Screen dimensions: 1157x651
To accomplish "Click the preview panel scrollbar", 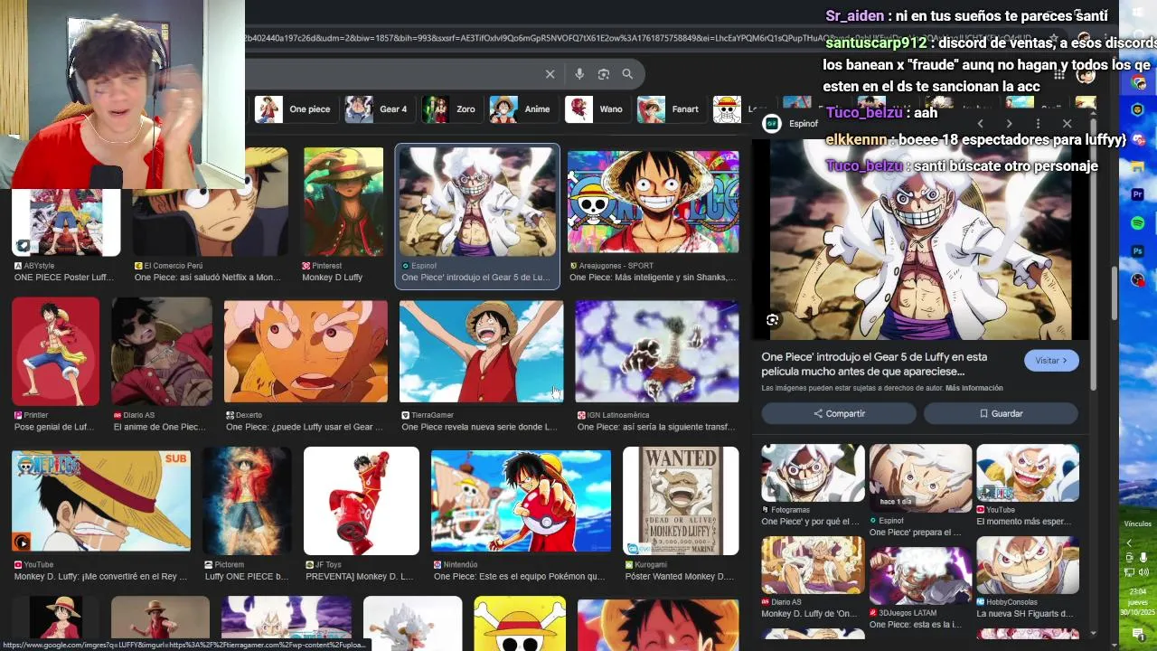I will point(1094,253).
